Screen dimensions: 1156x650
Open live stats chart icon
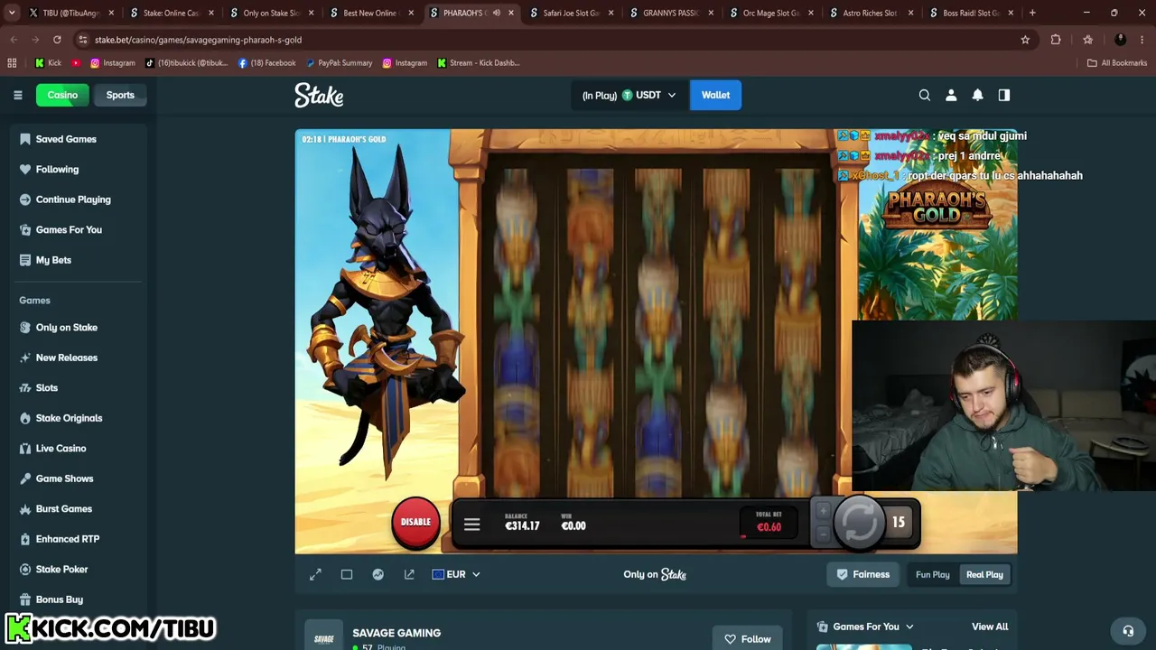point(378,574)
